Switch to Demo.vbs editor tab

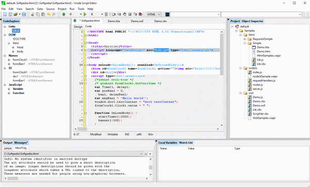click(160, 21)
